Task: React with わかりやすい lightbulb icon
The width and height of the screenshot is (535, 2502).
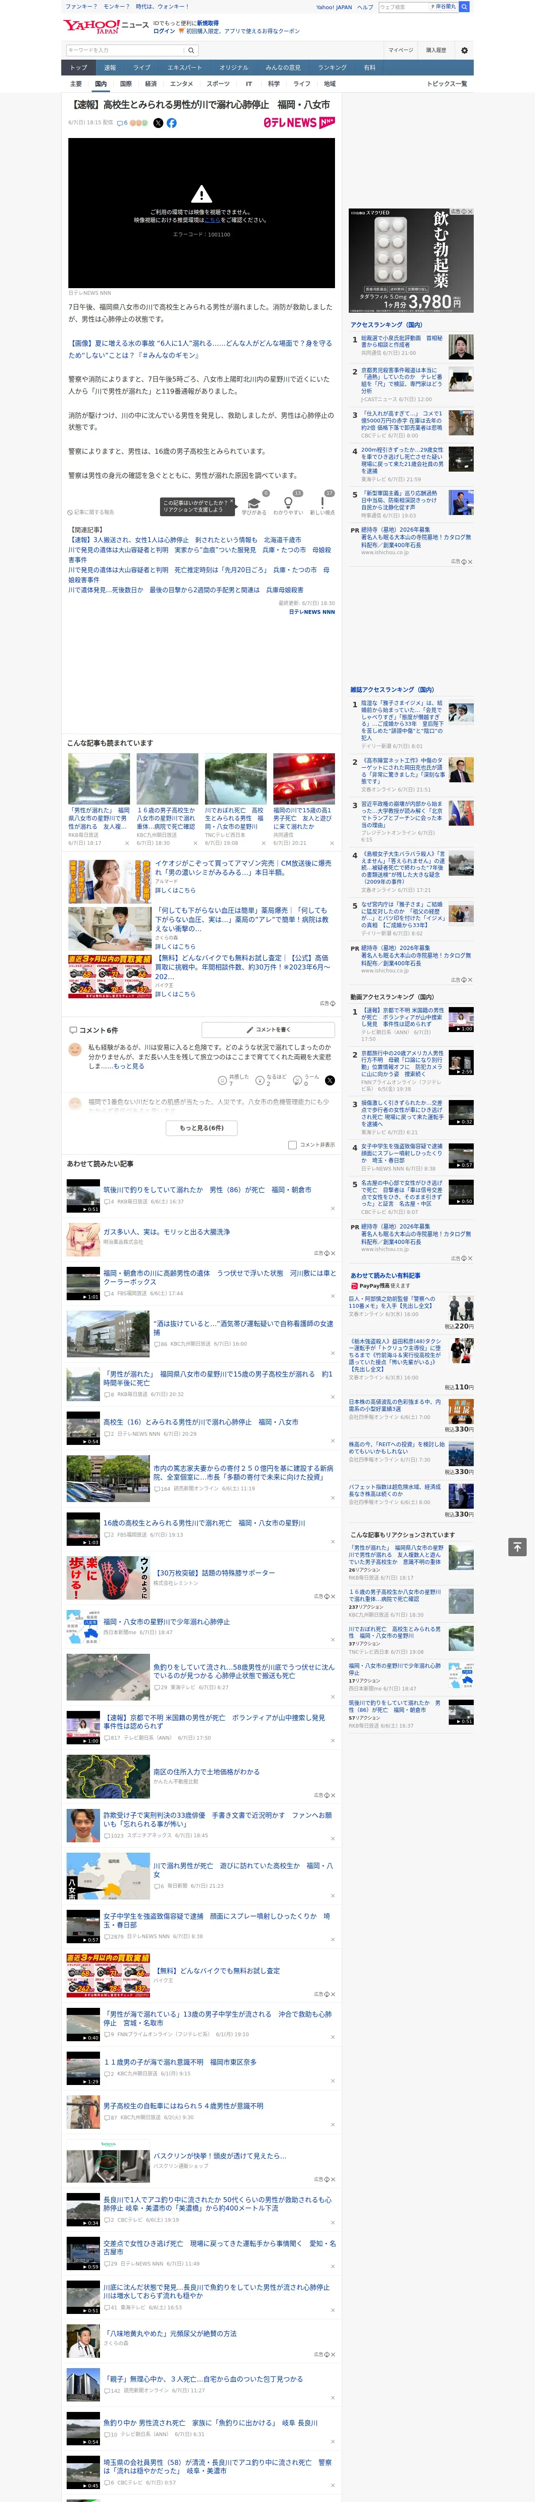Action: click(287, 503)
